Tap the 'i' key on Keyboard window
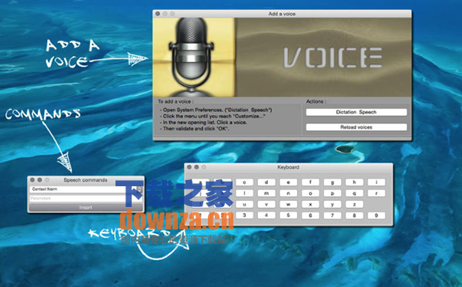Viewport: 462px width, 287px height. click(x=377, y=182)
